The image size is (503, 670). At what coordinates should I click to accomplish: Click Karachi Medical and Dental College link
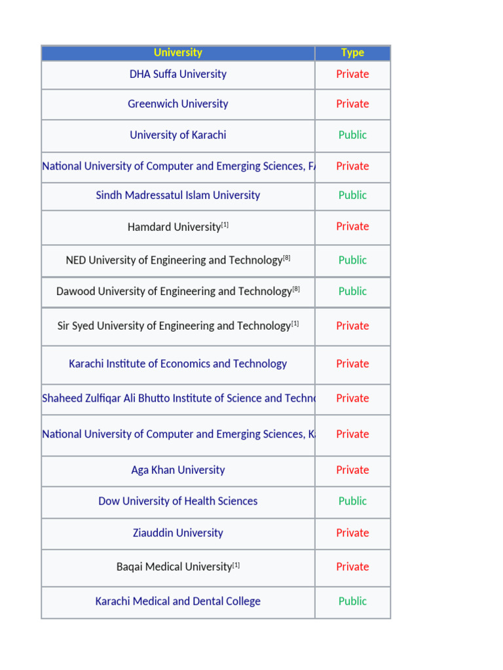pos(177,601)
